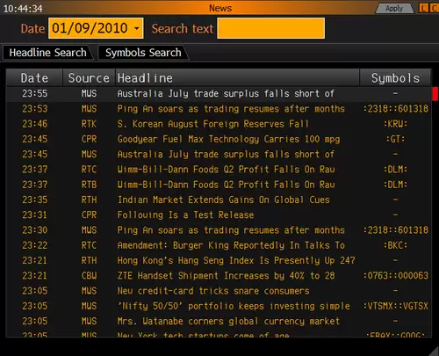The height and width of the screenshot is (356, 439).
Task: Open ZTE Handset Shipment Increases headline
Action: point(226,276)
